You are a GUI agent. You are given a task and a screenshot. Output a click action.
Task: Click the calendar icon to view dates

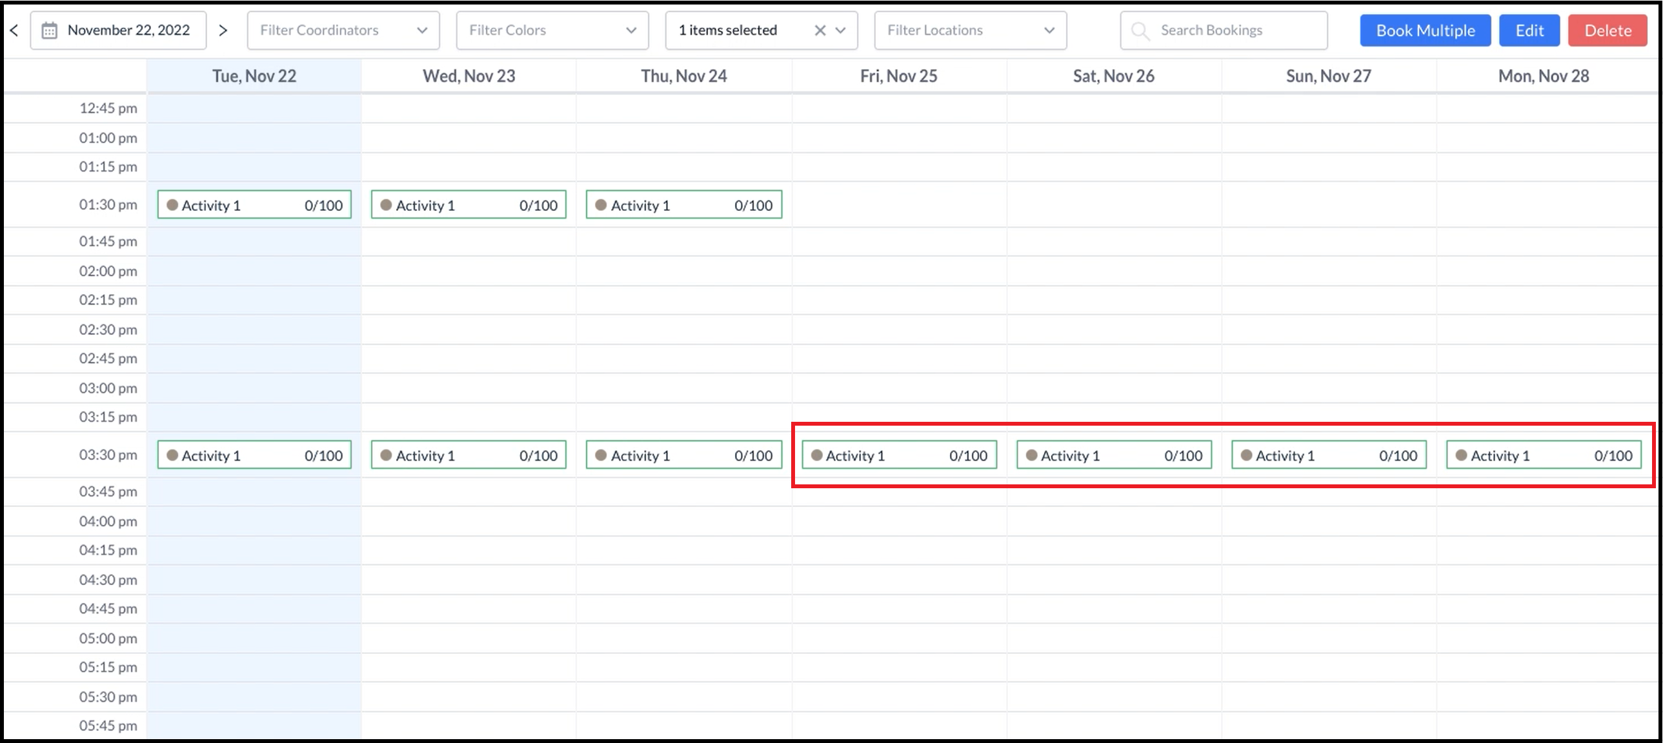[x=50, y=30]
